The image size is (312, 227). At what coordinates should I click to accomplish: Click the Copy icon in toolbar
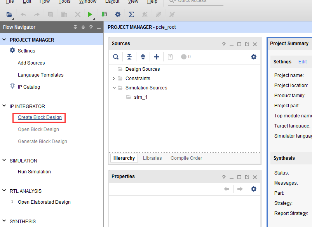51,14
